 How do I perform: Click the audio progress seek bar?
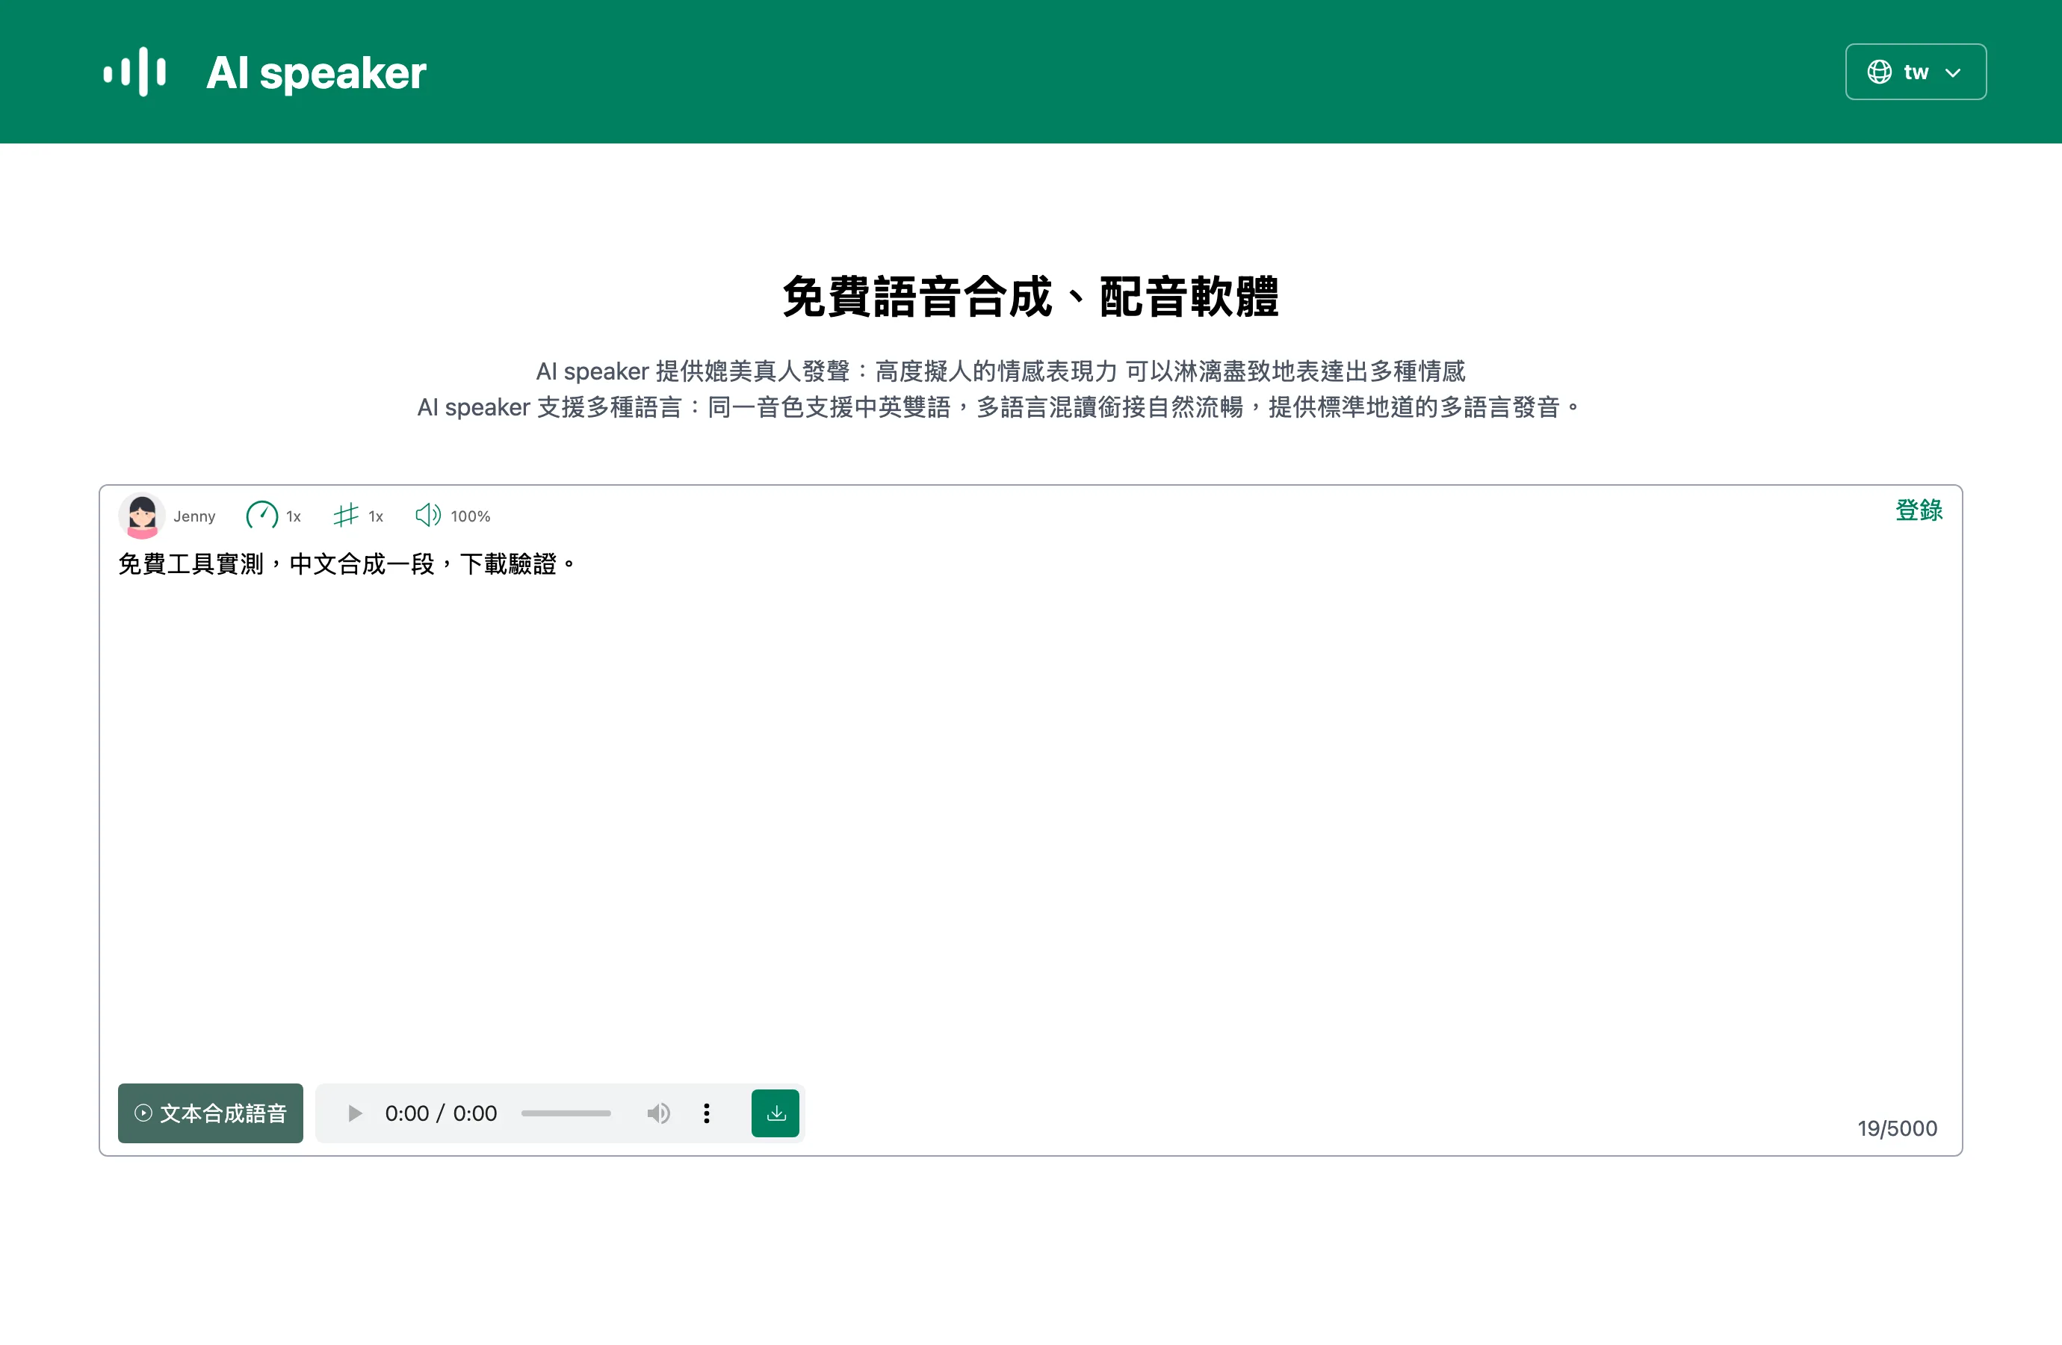click(566, 1113)
